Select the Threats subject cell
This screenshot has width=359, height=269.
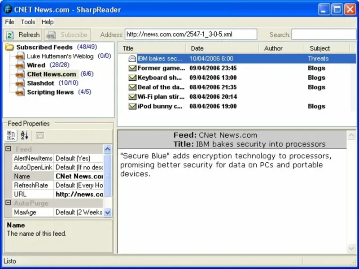click(x=318, y=59)
